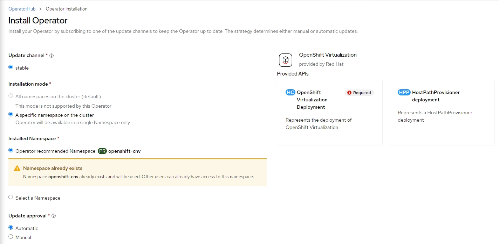Click the red Required badge
Viewport: 499px width, 244px height.
coord(359,93)
